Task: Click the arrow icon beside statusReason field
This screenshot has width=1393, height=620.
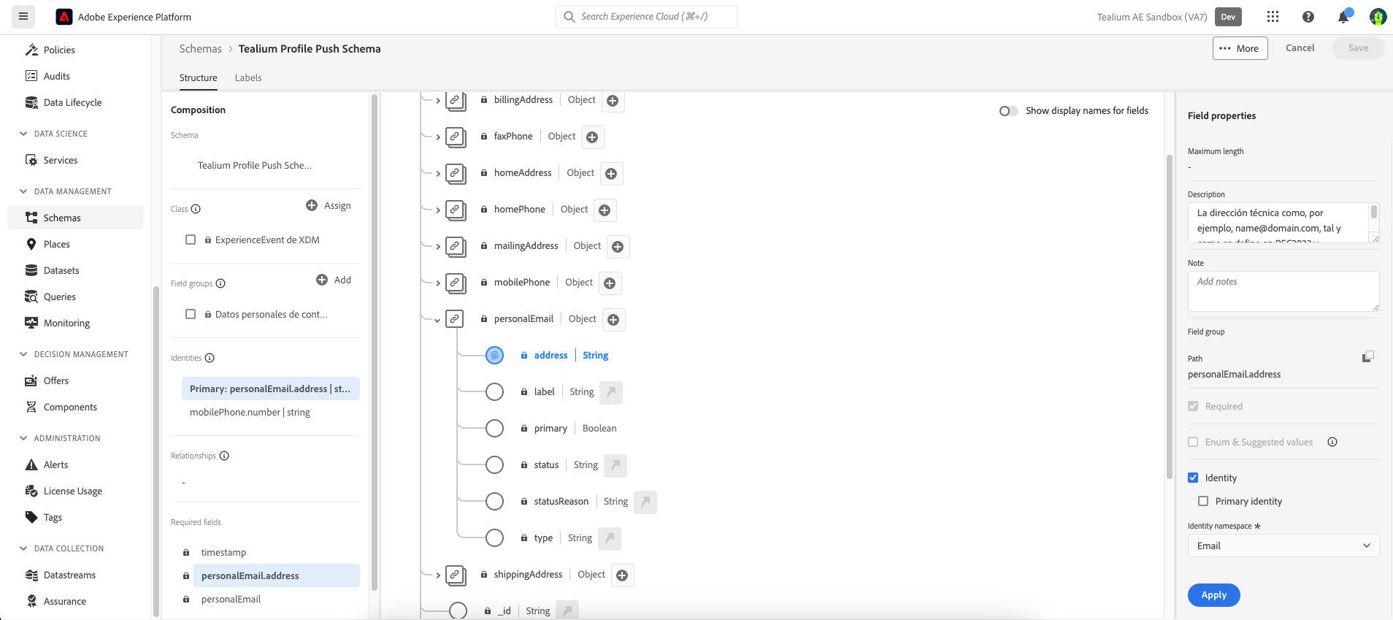Action: [x=645, y=502]
